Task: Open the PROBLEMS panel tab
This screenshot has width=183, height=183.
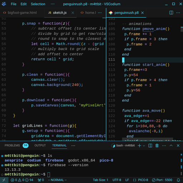Action: 12,145
